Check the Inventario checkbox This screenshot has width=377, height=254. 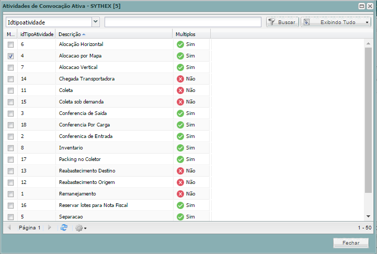point(10,148)
